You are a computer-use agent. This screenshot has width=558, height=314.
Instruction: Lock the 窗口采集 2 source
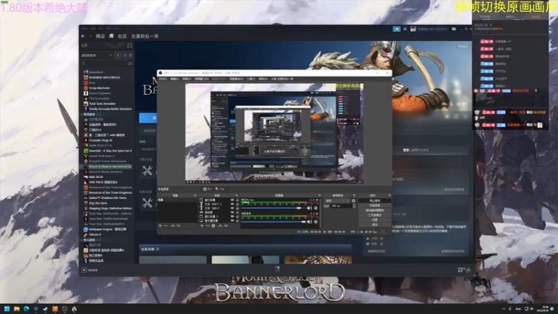point(237,216)
